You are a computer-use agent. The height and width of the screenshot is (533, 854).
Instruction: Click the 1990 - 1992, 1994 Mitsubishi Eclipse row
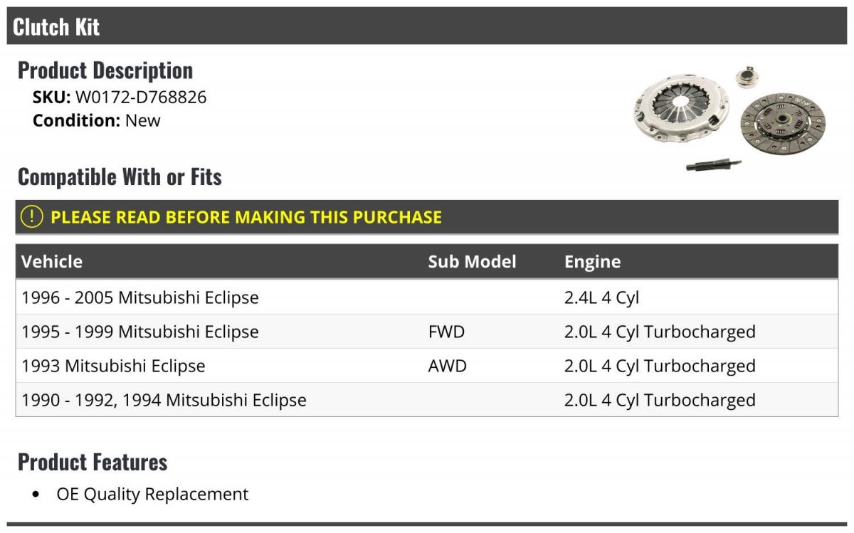[x=427, y=400]
